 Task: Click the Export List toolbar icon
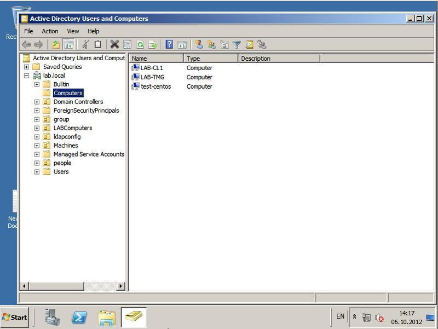pyautogui.click(x=153, y=44)
